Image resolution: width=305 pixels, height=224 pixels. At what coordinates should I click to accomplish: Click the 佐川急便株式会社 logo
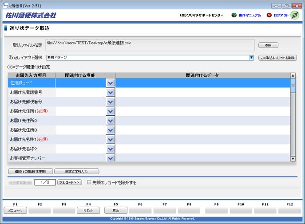(31, 15)
